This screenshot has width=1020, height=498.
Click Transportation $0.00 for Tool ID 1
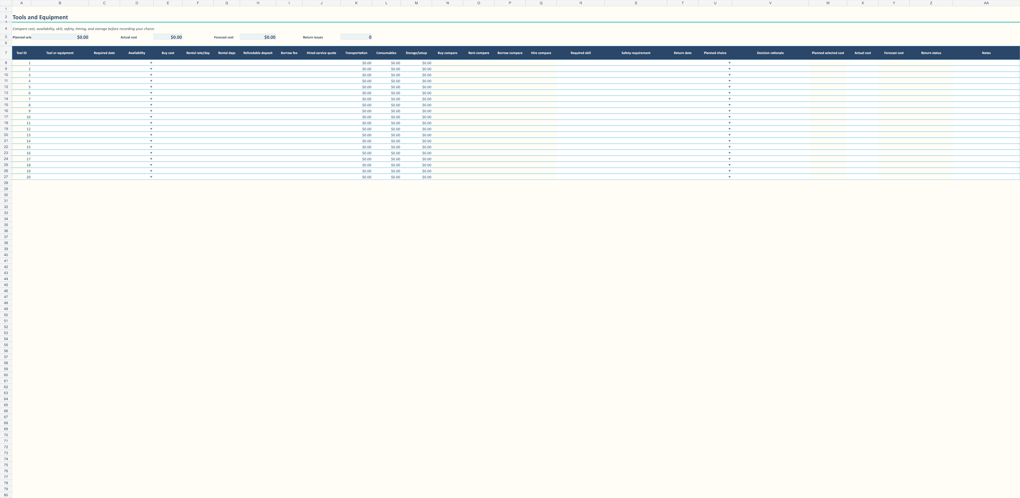(x=356, y=63)
